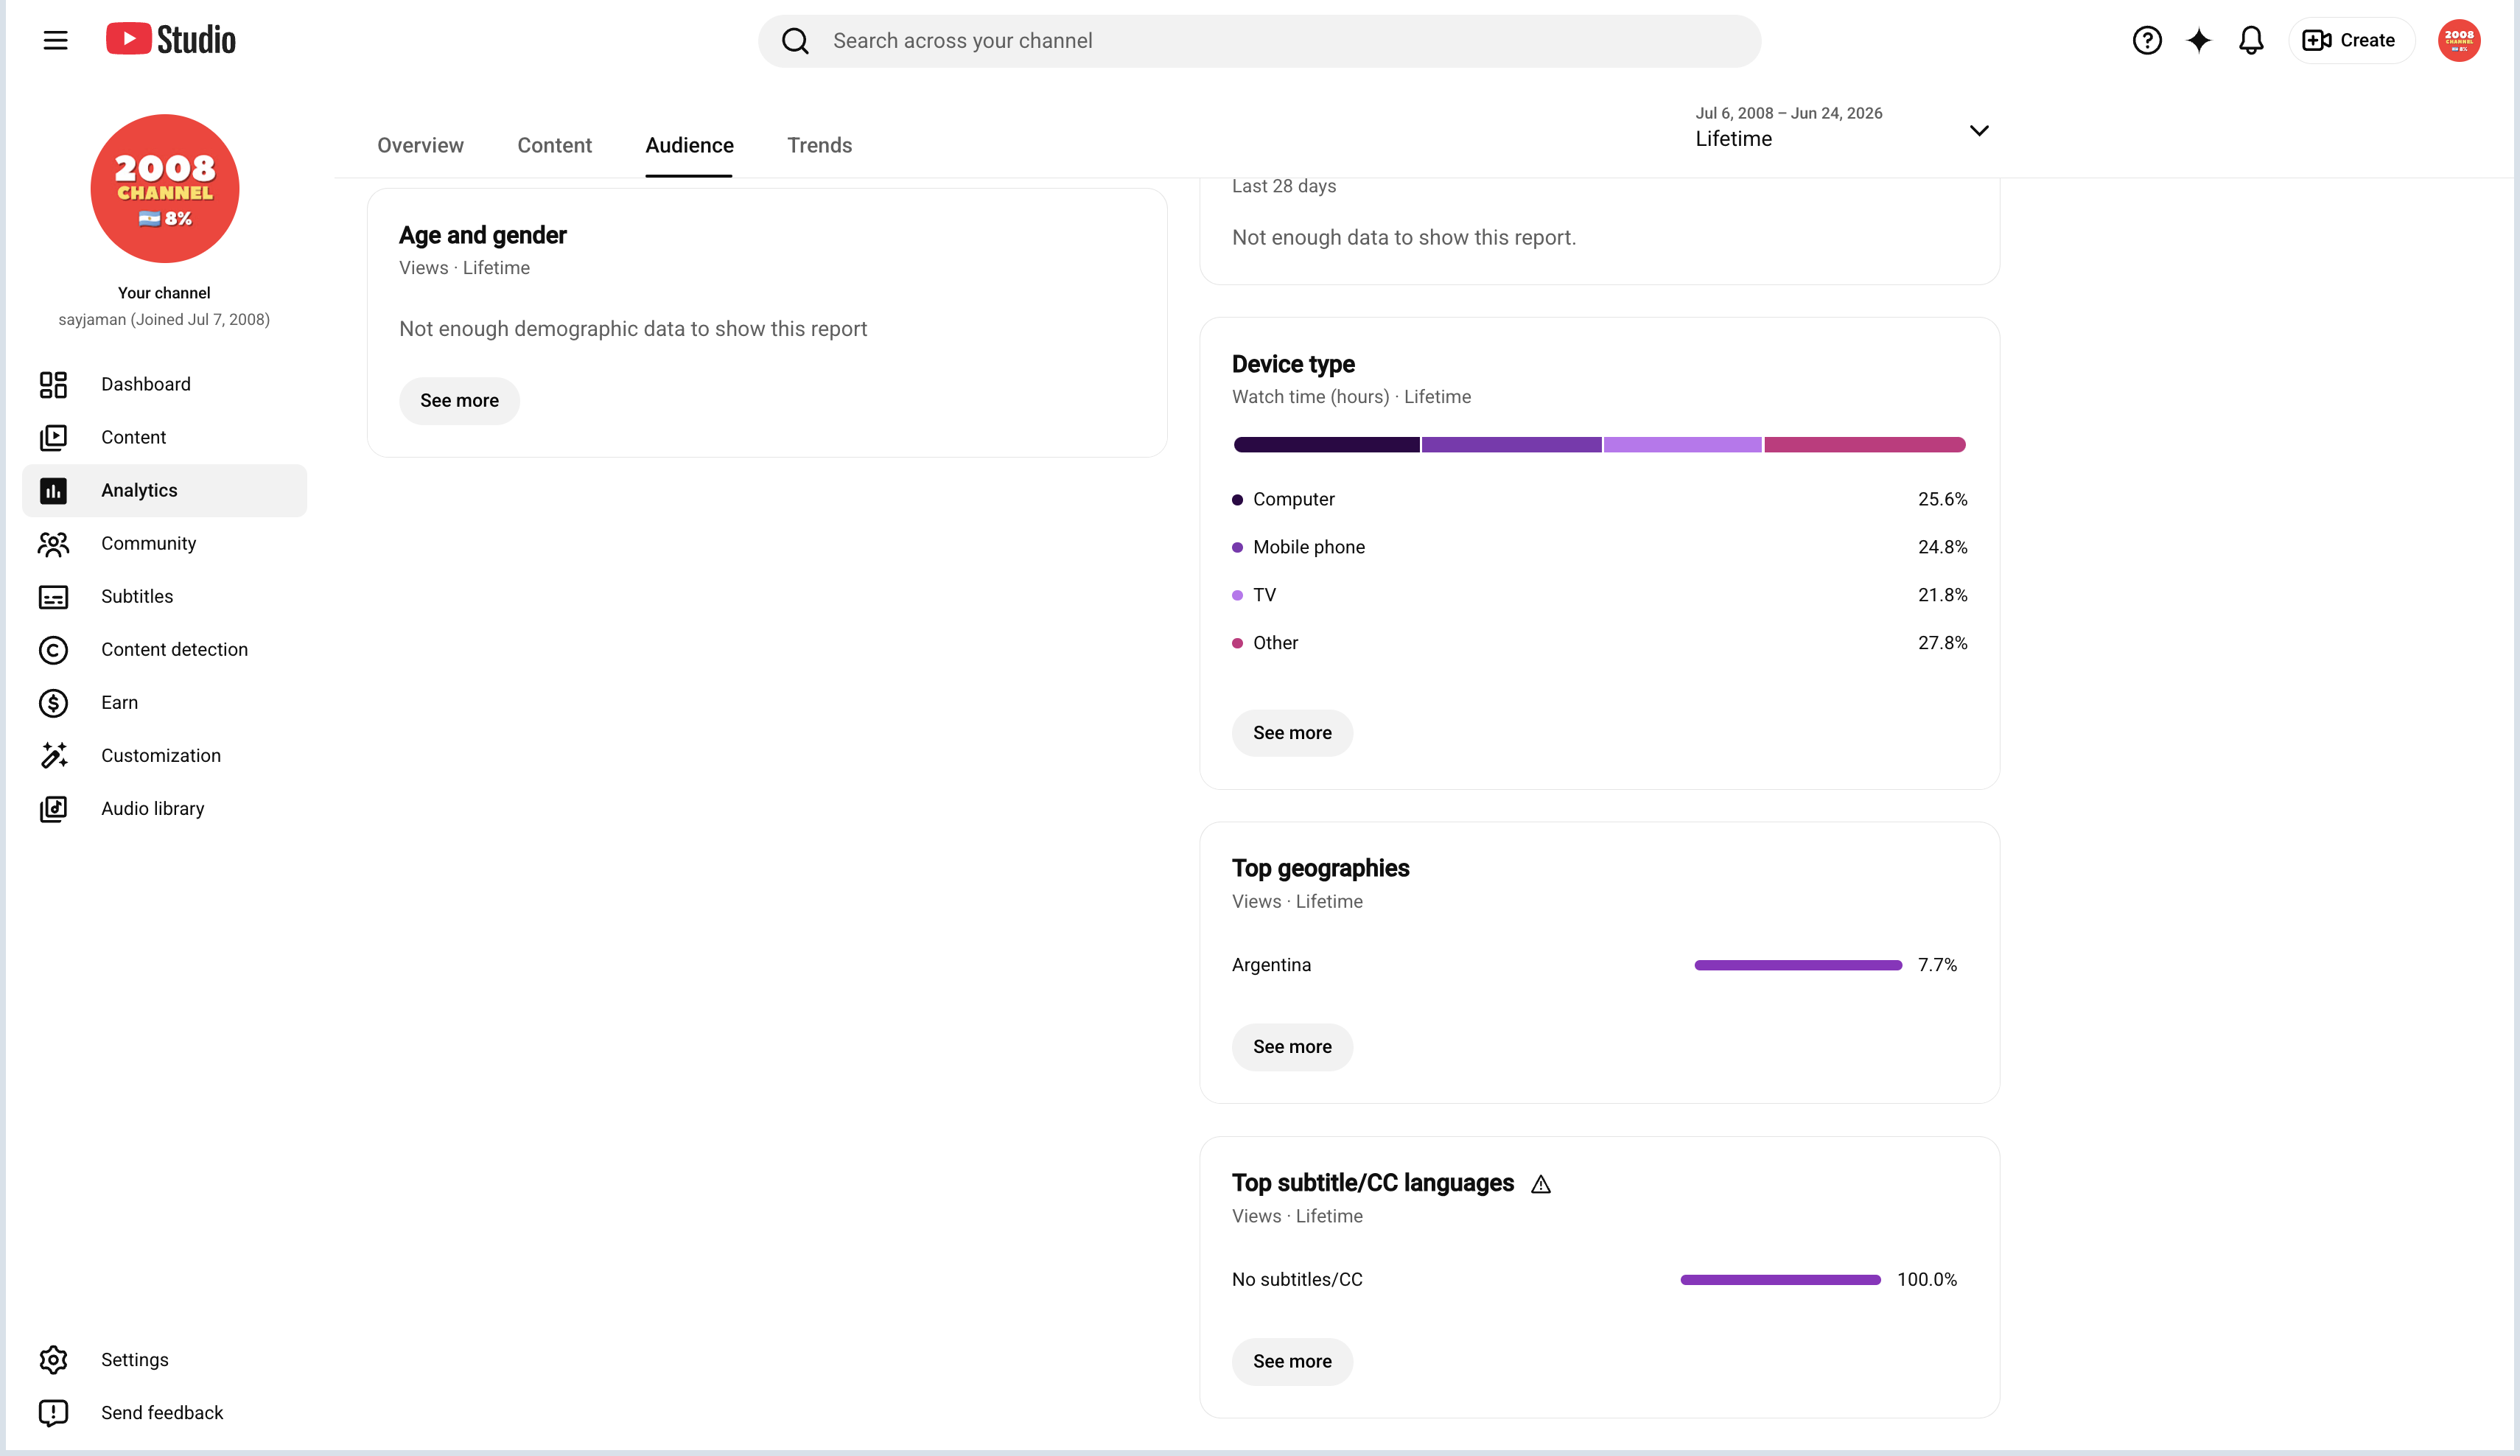
Task: Click the 7.7% Argentina value
Action: pos(1937,965)
